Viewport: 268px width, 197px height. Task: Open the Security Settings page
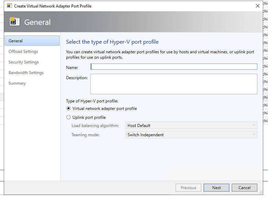pyautogui.click(x=24, y=62)
